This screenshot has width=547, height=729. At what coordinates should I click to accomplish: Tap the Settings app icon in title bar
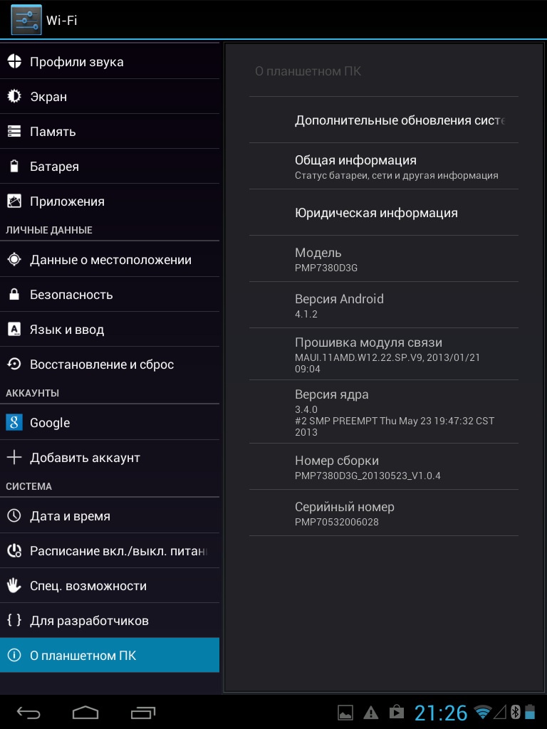tap(26, 20)
